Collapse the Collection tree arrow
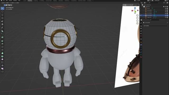Viewport: 169px width, 95px height. coord(142,7)
